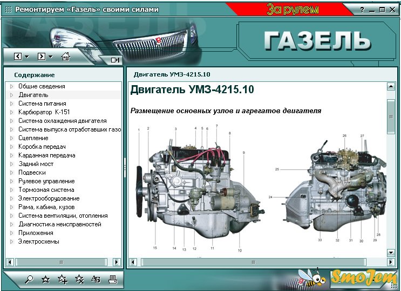Add a bookmark with the star-plus icon
The height and width of the screenshot is (291, 401).
tap(63, 280)
